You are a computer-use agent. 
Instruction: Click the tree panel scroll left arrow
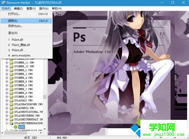(x=2, y=133)
